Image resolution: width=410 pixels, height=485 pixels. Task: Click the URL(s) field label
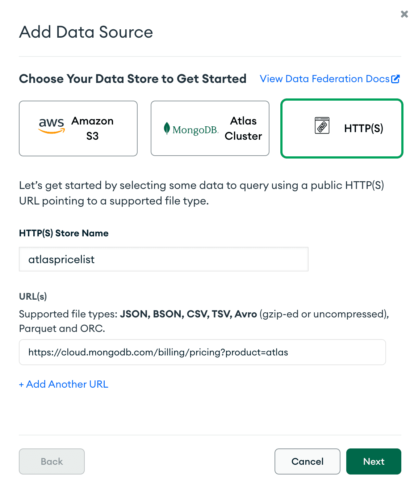click(33, 296)
